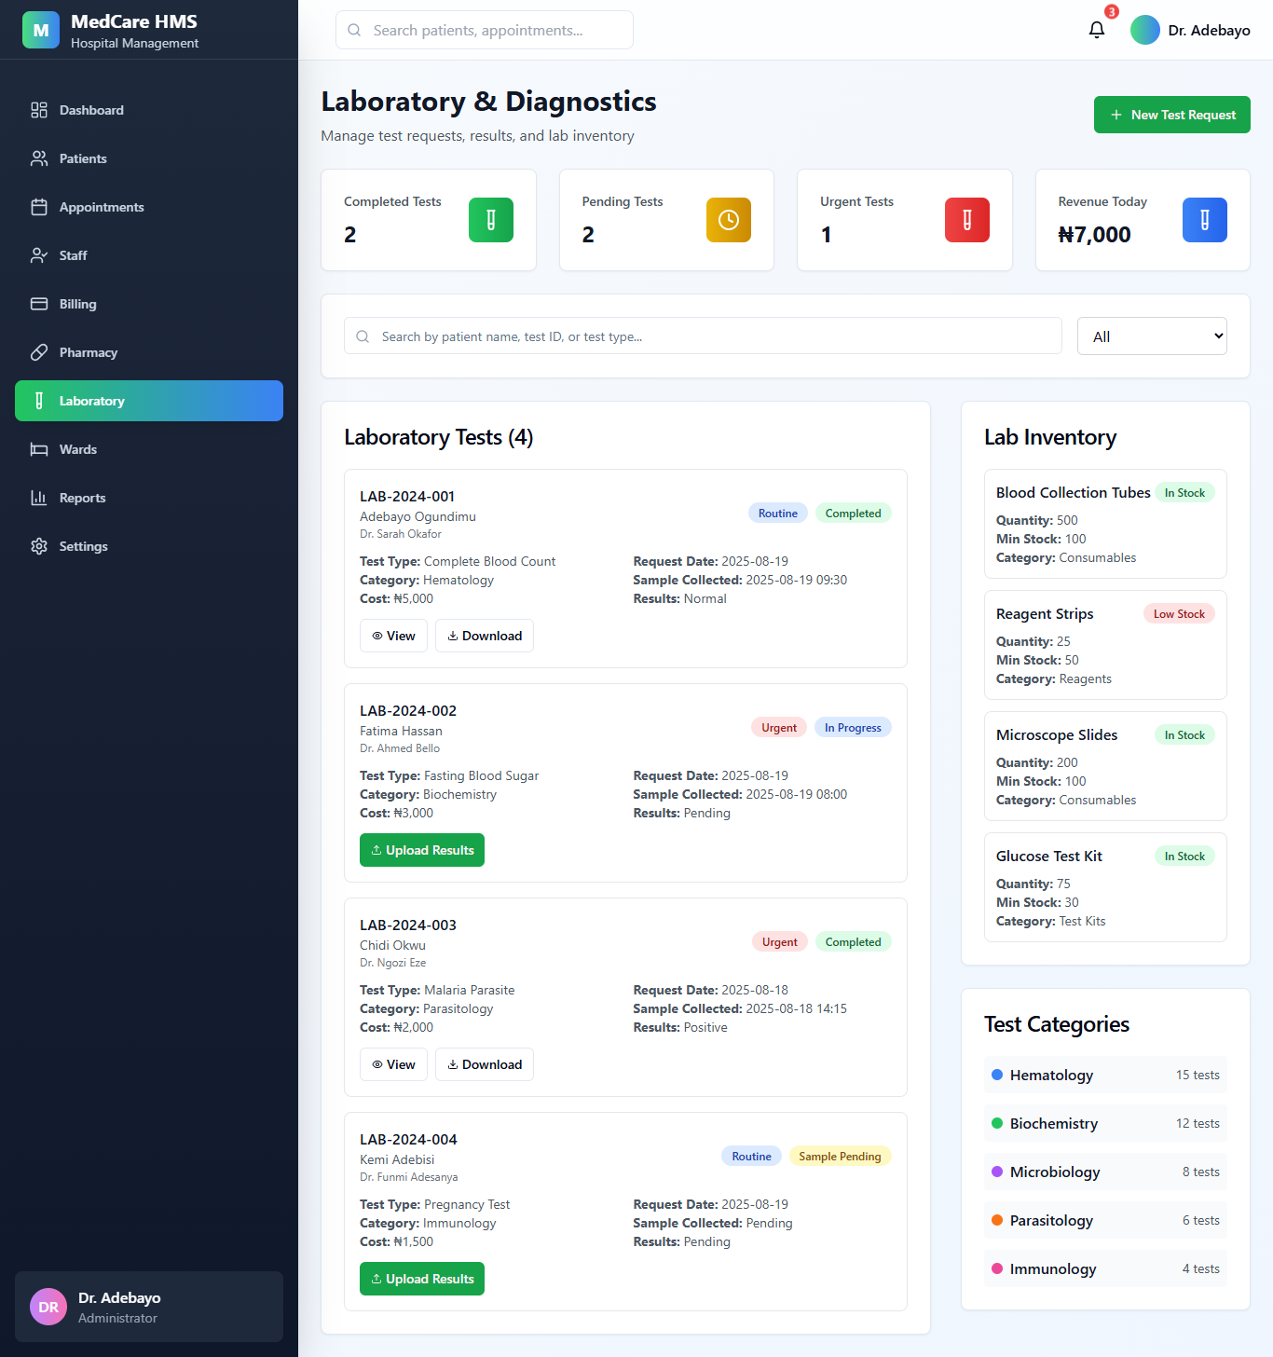Click the DR avatar in sidebar footer

[48, 1307]
